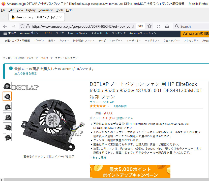Click the 80% zoom level indicator
The height and width of the screenshot is (181, 209).
(140, 26)
